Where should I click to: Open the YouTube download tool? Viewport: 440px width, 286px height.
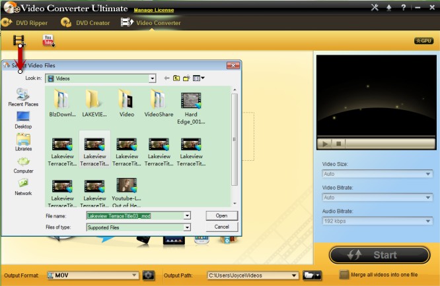(x=48, y=41)
